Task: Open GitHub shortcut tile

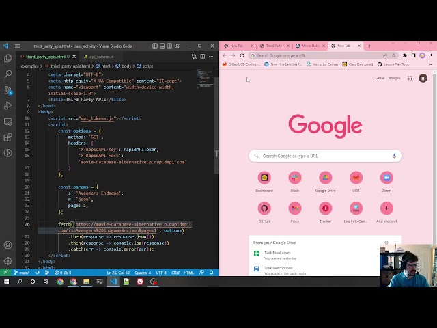Action: point(264,213)
